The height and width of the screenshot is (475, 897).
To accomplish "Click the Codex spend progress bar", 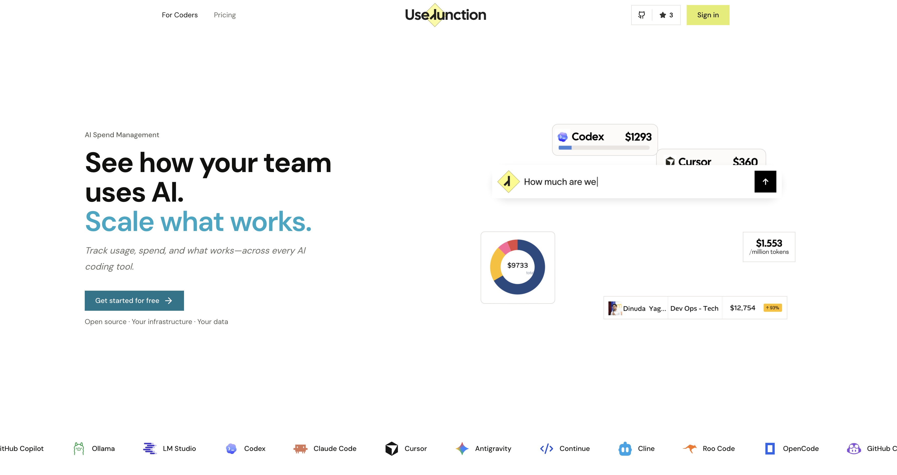I will [x=604, y=148].
